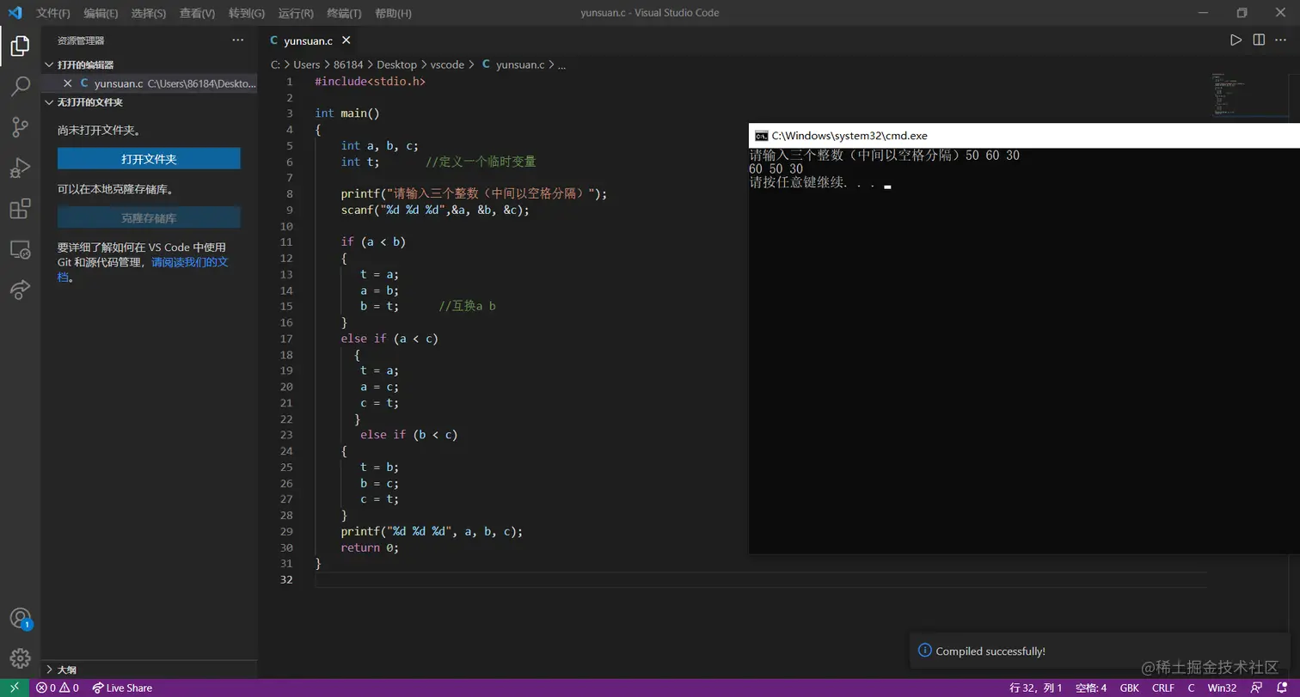Click the int main() line

pyautogui.click(x=346, y=113)
